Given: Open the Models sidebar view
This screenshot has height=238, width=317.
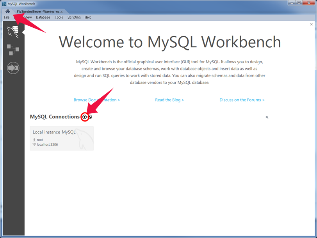Looking at the screenshot, I should (x=13, y=50).
